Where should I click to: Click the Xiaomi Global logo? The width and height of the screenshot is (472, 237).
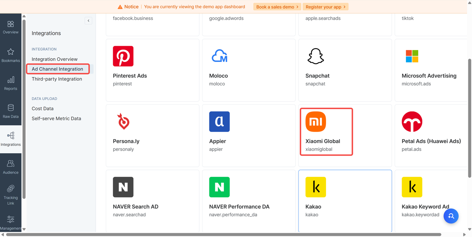click(x=316, y=122)
